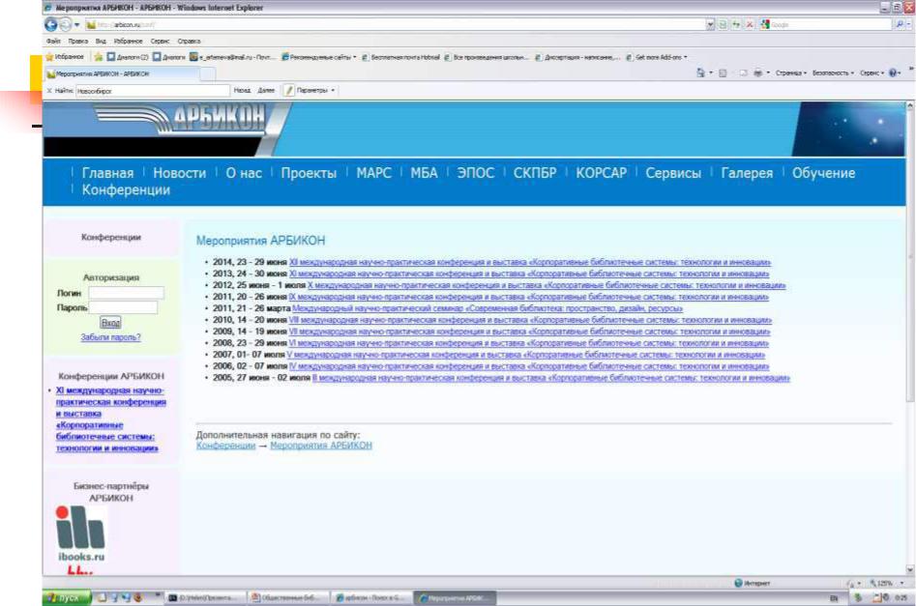Open the Все произведения школьн... bookmark
The width and height of the screenshot is (916, 606).
(x=487, y=57)
